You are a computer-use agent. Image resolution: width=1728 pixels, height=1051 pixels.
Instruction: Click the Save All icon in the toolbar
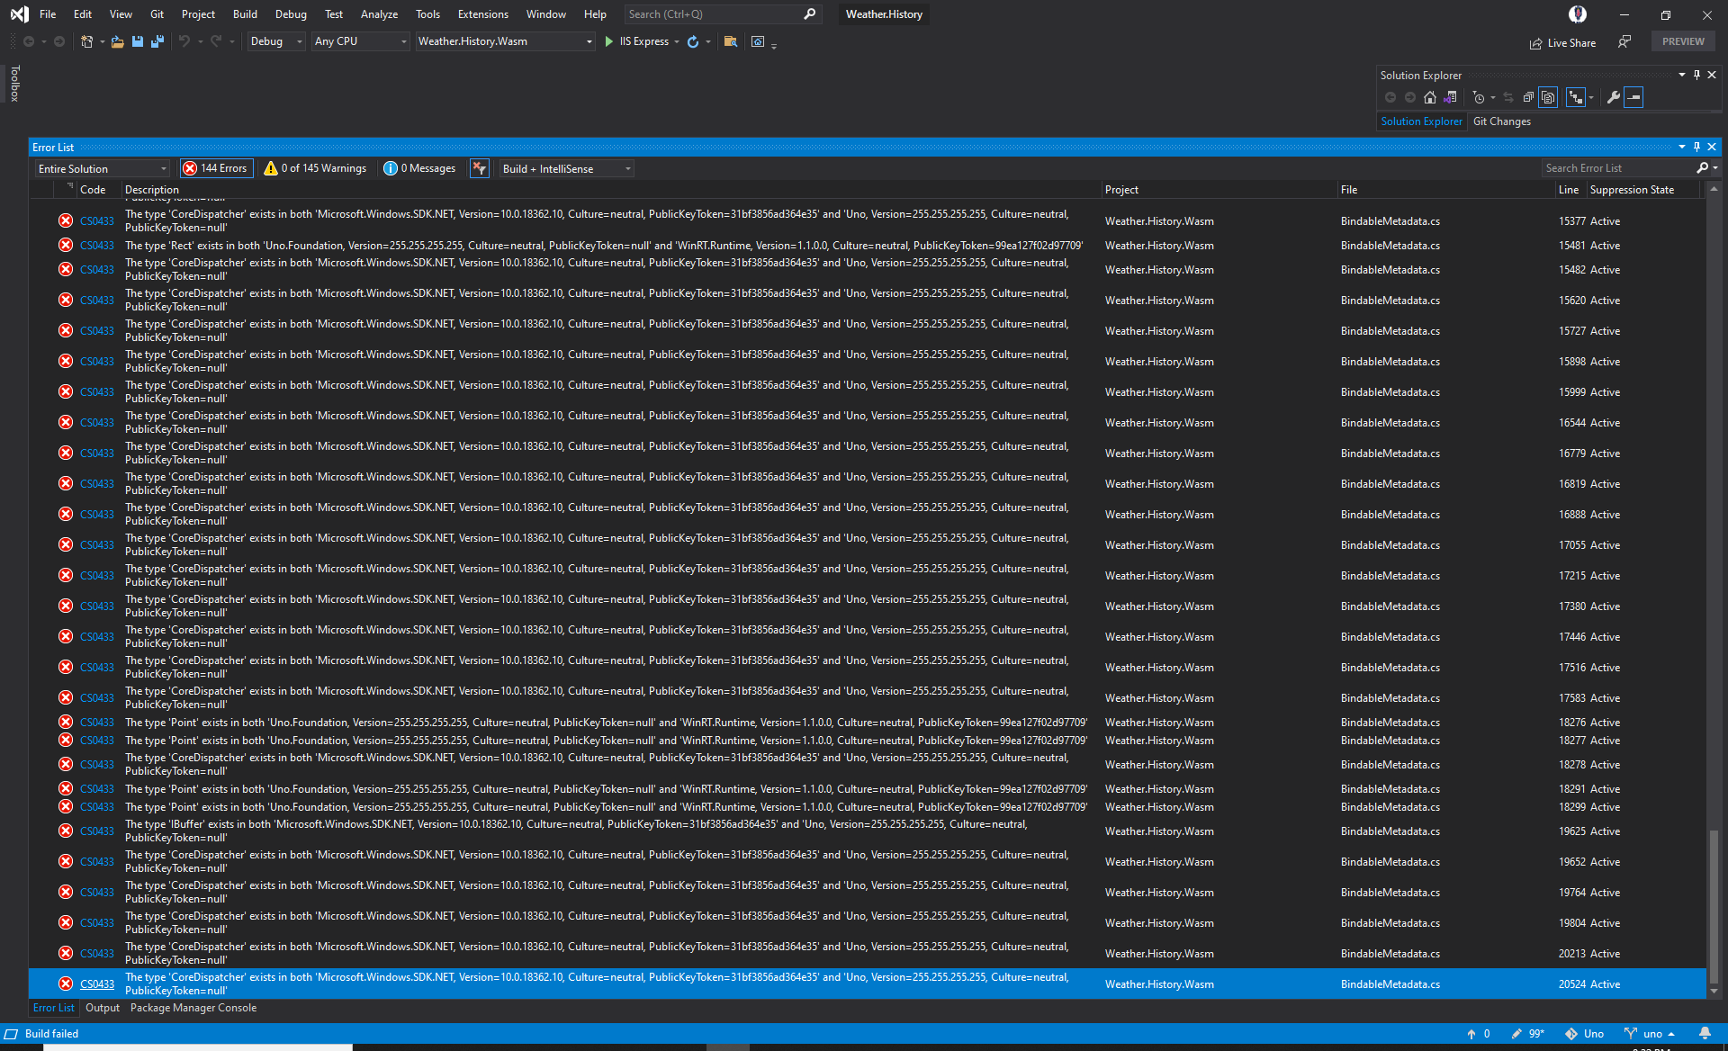click(157, 41)
